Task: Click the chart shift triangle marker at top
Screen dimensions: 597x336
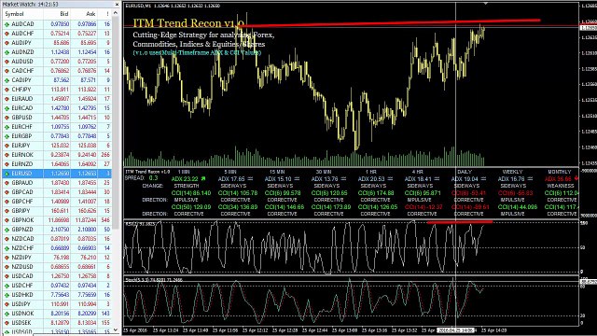Action: 485,4
